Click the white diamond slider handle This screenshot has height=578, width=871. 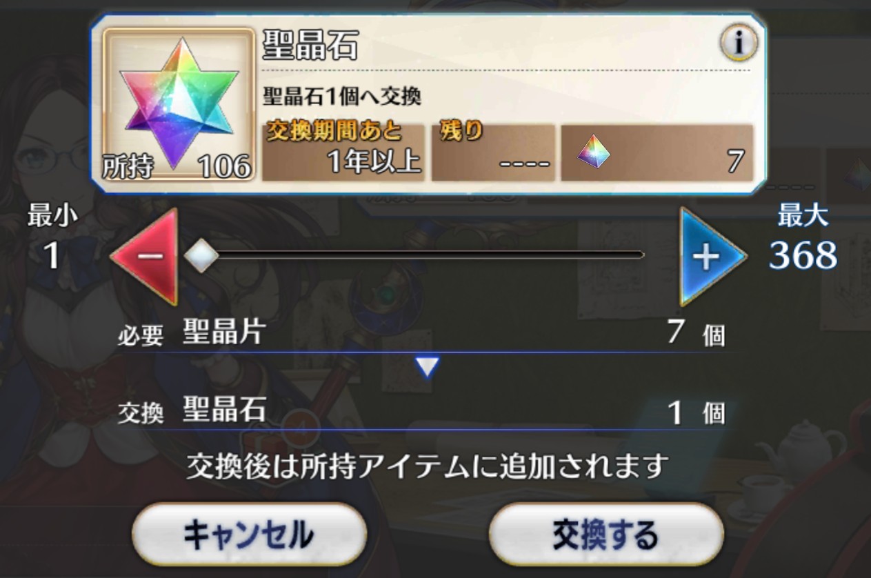[201, 256]
